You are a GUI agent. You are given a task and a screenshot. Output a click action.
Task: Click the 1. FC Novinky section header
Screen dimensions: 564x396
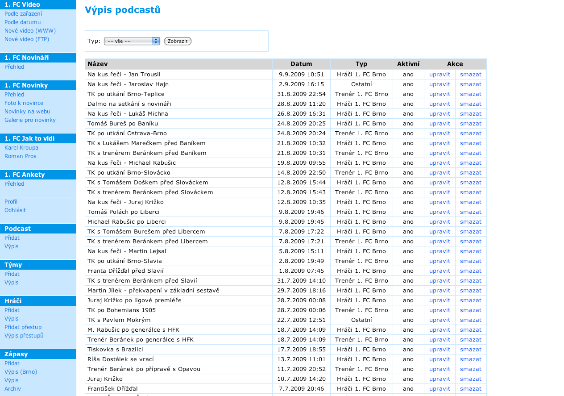point(38,85)
